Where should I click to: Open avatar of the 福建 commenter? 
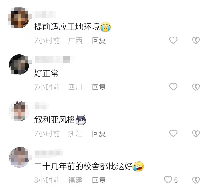(x=19, y=157)
